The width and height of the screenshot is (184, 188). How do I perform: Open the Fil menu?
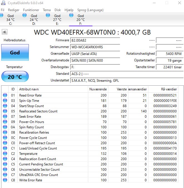pyautogui.click(x=3, y=10)
